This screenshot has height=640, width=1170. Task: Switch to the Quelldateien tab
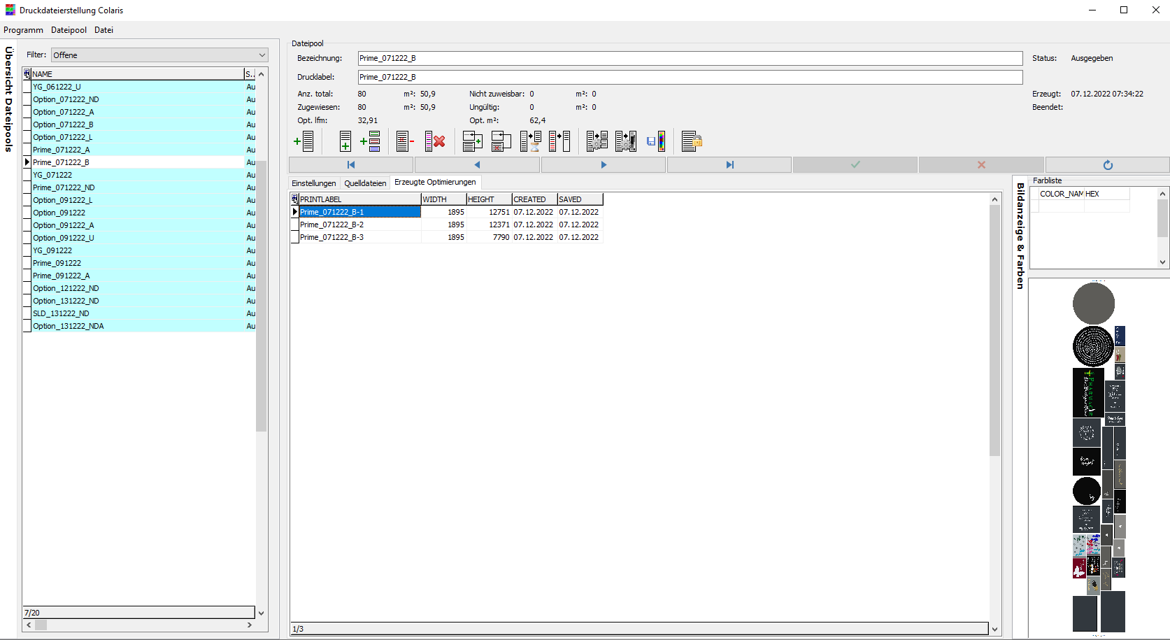pyautogui.click(x=365, y=183)
